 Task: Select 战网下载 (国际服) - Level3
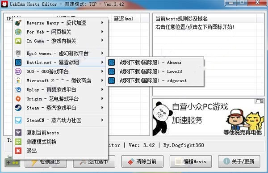click(155, 72)
